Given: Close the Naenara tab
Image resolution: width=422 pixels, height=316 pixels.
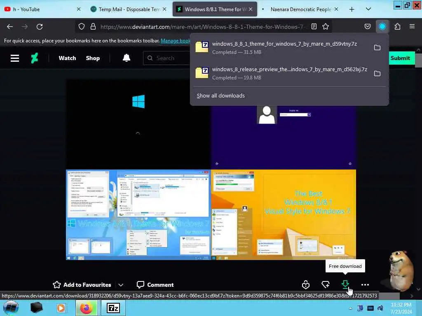Looking at the screenshot, I should (336, 9).
